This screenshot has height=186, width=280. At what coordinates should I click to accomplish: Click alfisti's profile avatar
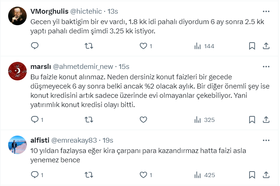(x=17, y=145)
